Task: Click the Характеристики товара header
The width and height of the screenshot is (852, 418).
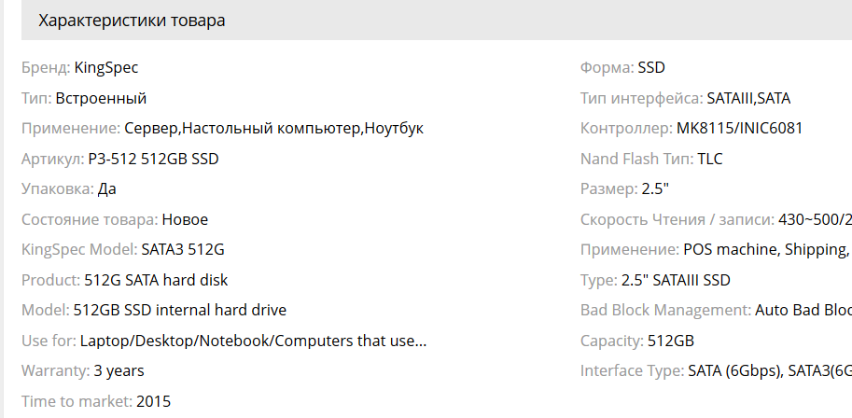Action: pos(132,21)
